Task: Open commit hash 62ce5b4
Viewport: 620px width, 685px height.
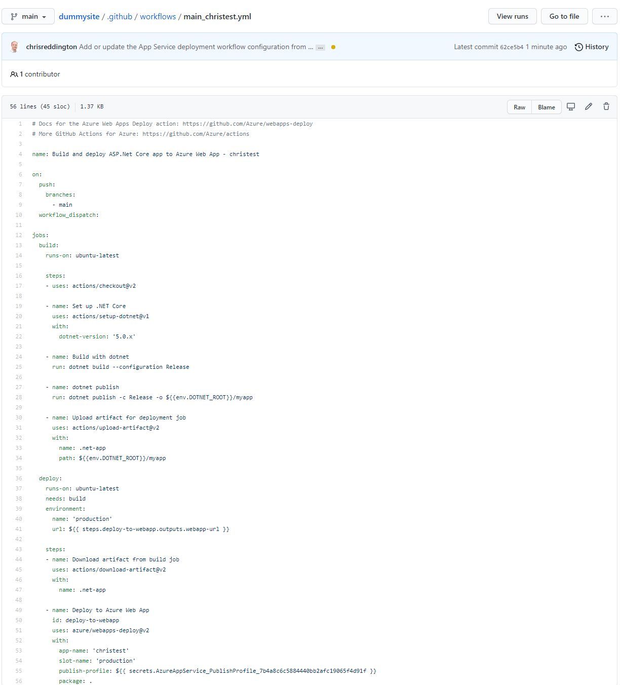Action: pos(512,47)
